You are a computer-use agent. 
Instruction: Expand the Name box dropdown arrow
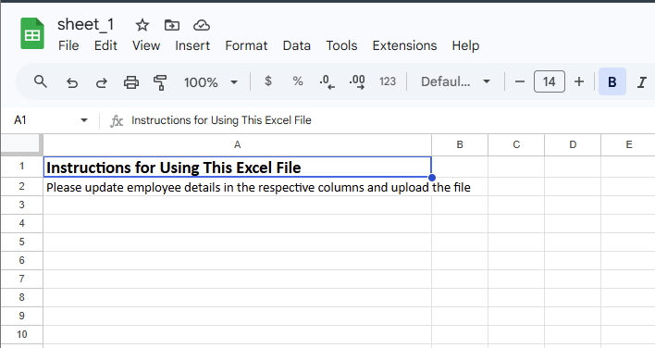coord(84,120)
